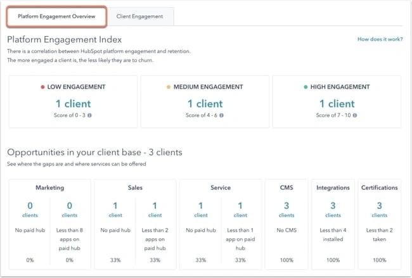Open the Platform Engagement Overview tab
Viewport: 412px width, 278px height.
click(56, 16)
